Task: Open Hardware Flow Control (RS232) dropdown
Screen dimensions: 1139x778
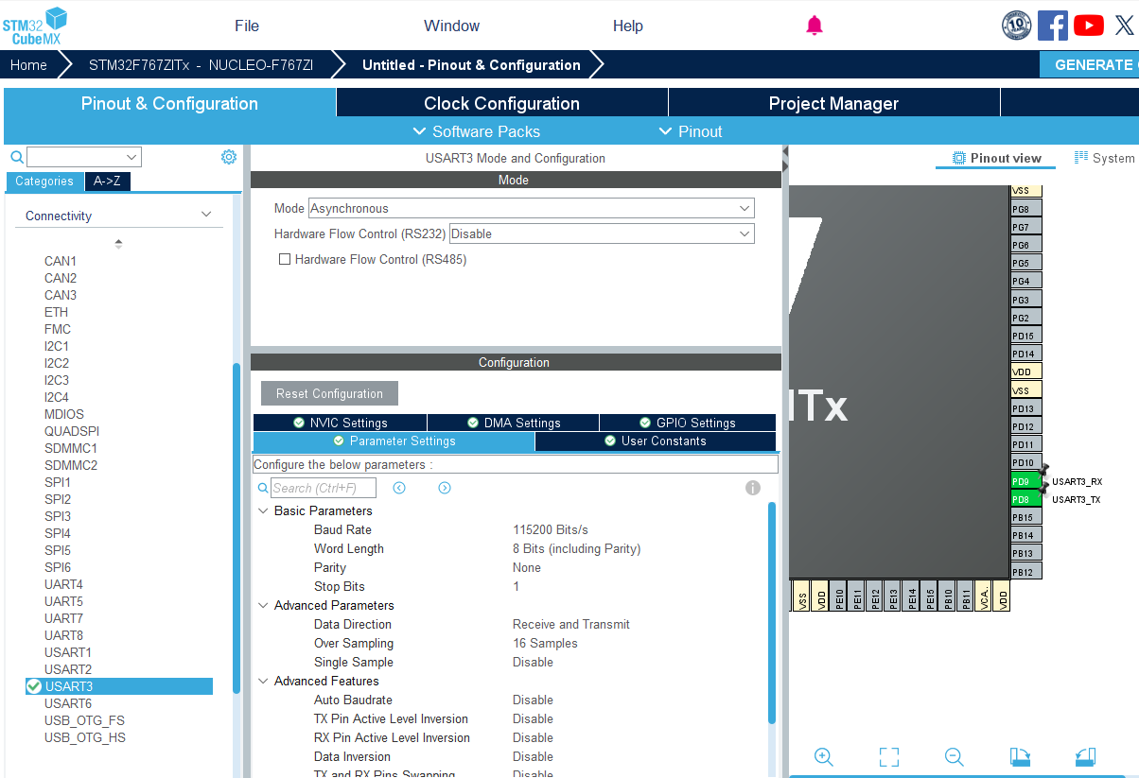Action: pos(602,233)
